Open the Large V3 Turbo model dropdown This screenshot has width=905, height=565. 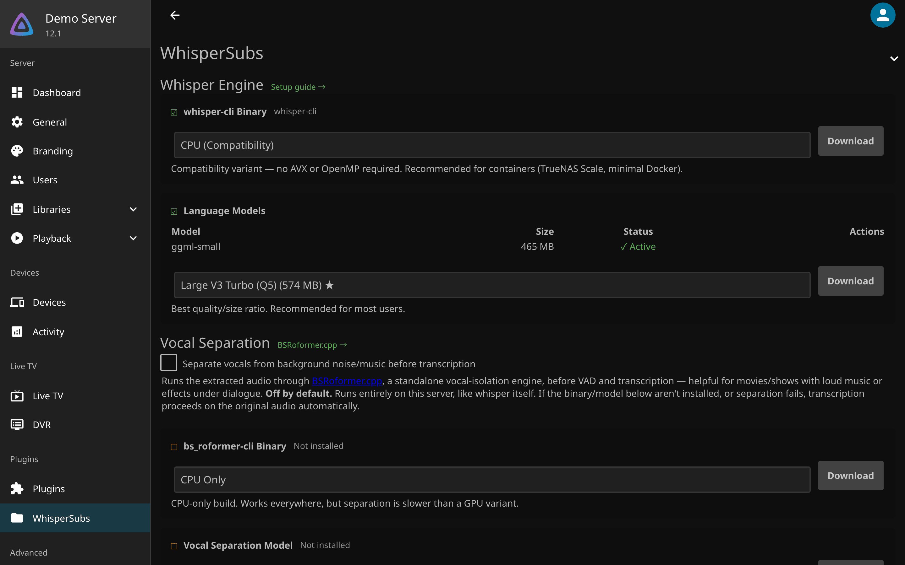coord(492,285)
